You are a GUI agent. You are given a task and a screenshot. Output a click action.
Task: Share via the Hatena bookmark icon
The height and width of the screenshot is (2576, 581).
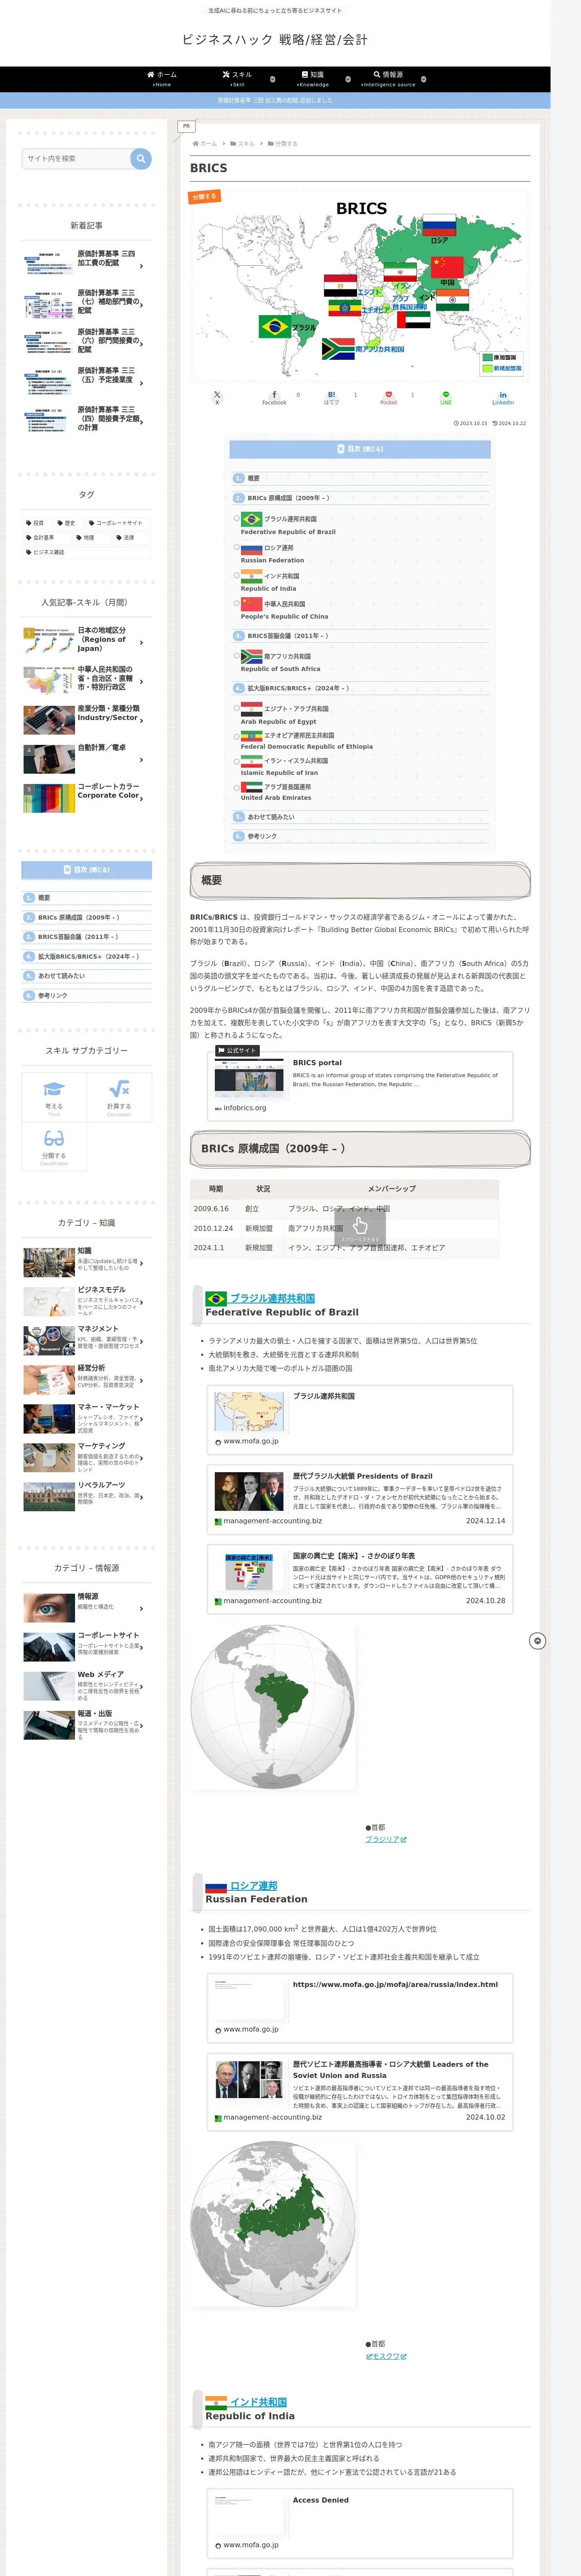tap(331, 397)
